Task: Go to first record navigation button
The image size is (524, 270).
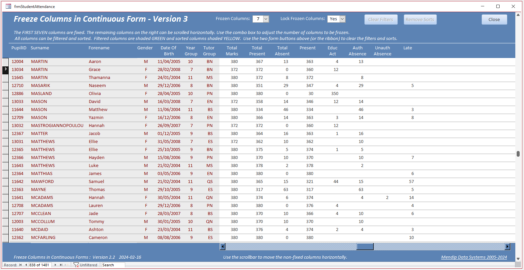Action: [20, 265]
